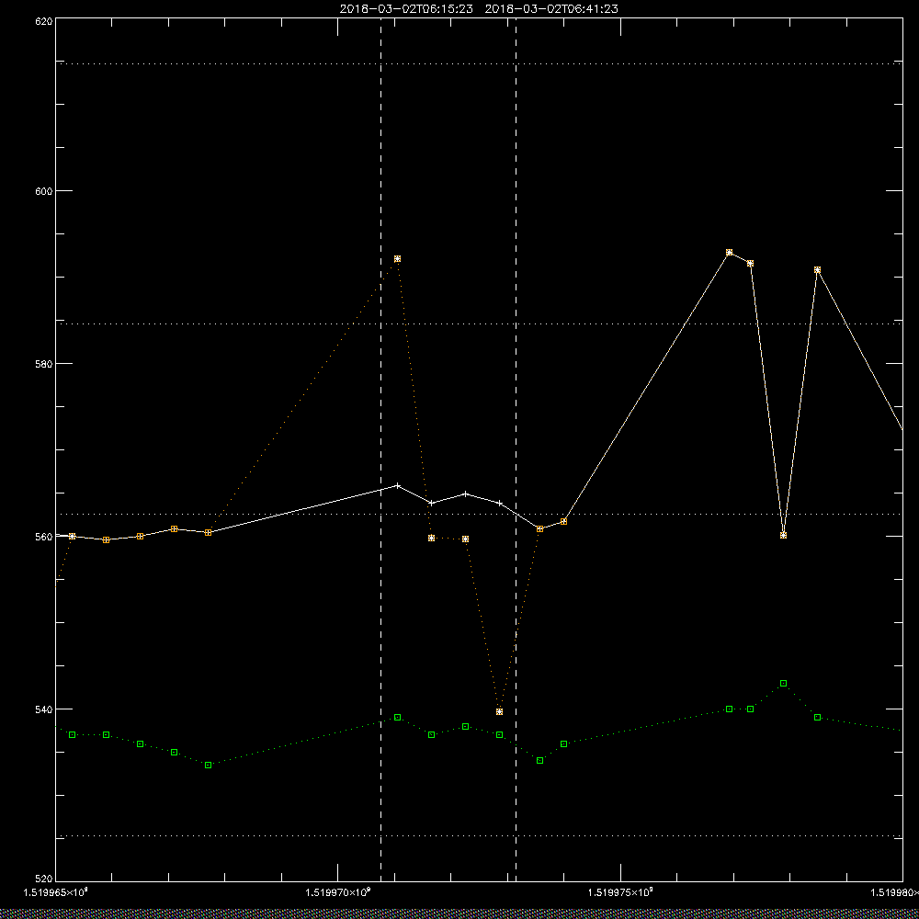Click the y-axis label 620
The image size is (919, 919).
click(45, 20)
